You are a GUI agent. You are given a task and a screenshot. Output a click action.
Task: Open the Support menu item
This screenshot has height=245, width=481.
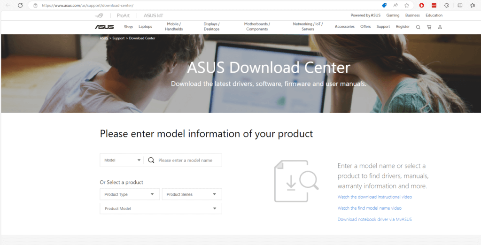click(383, 27)
